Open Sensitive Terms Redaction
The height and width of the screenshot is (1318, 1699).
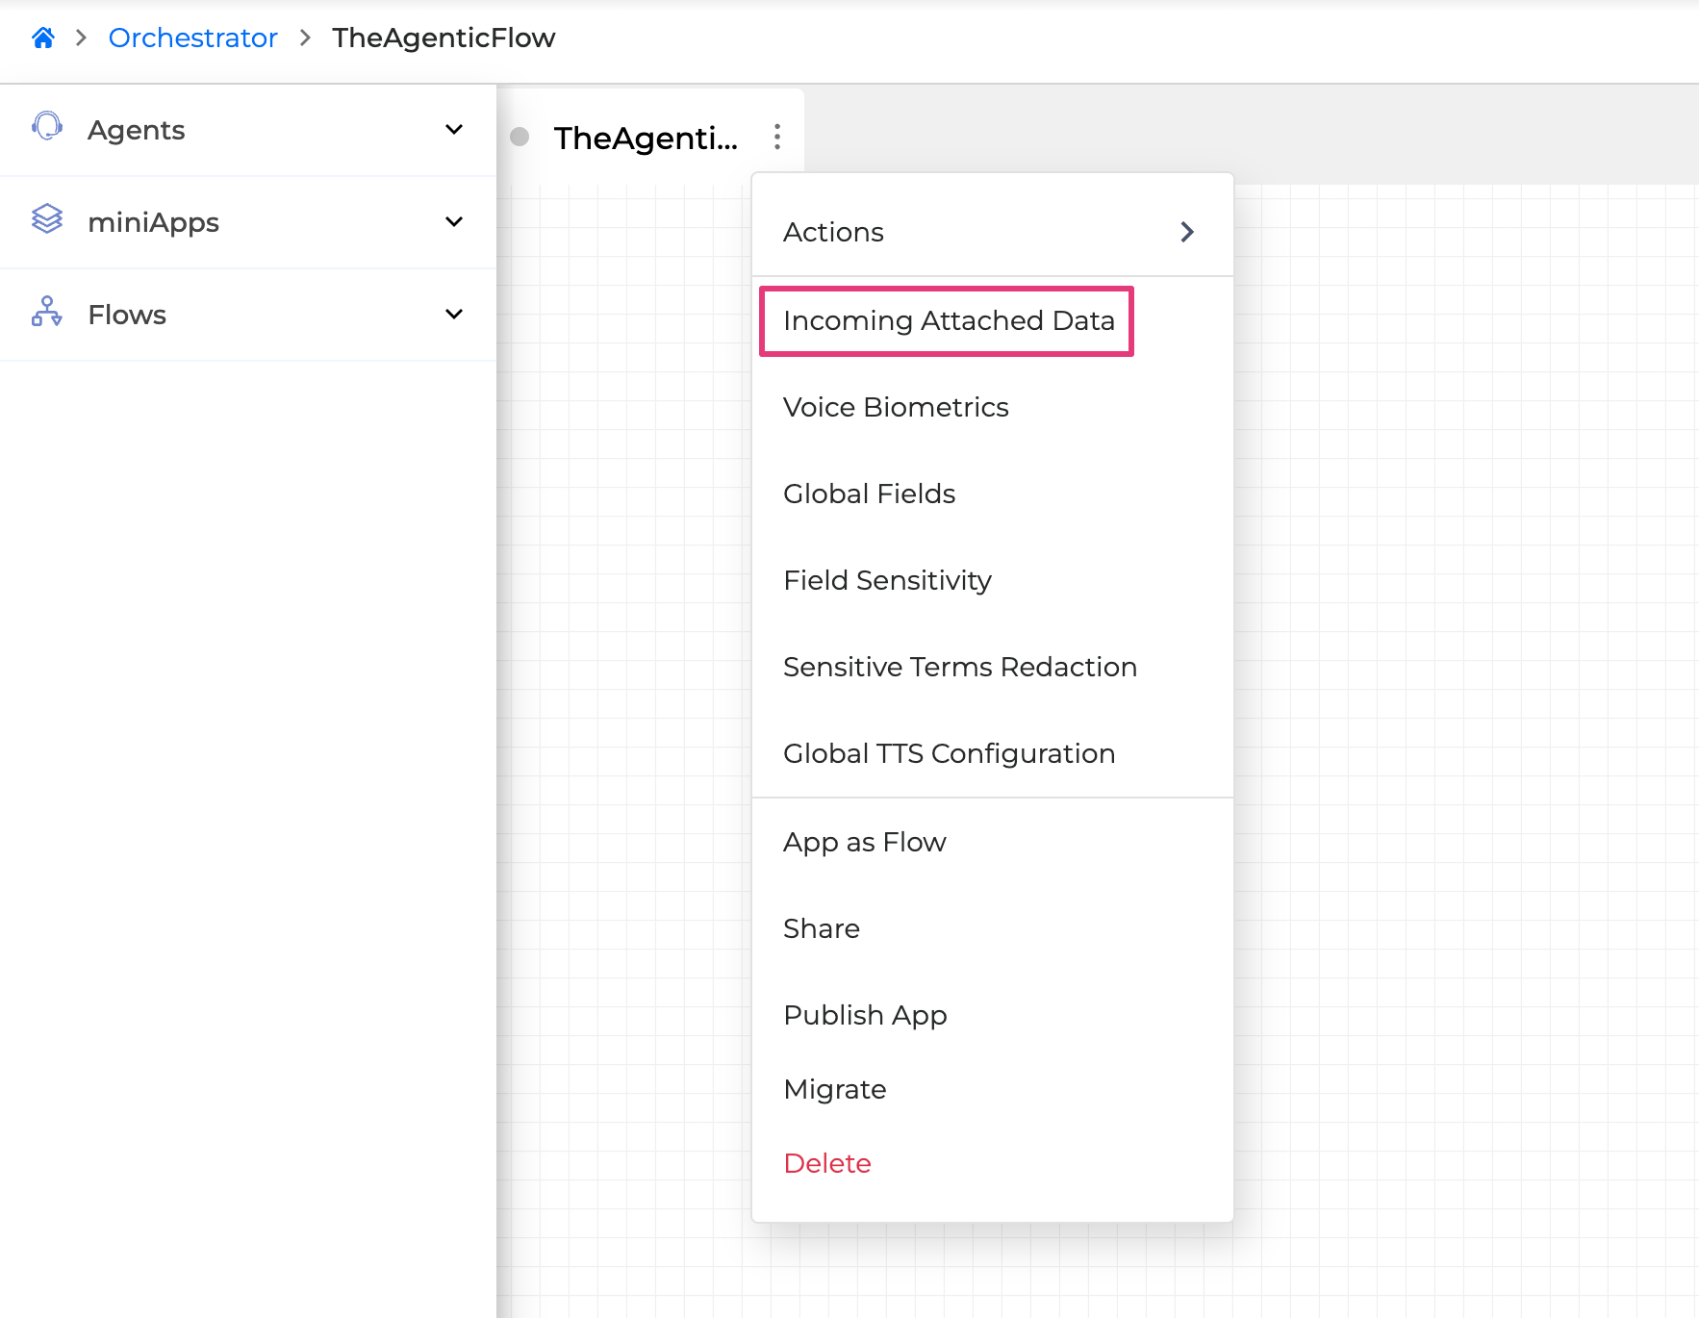click(959, 667)
